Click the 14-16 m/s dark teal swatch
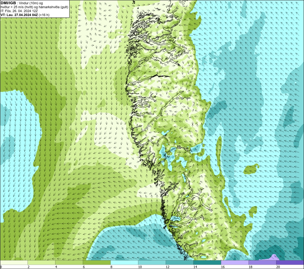Viewport: 304px width, 269px height. tap(207, 262)
